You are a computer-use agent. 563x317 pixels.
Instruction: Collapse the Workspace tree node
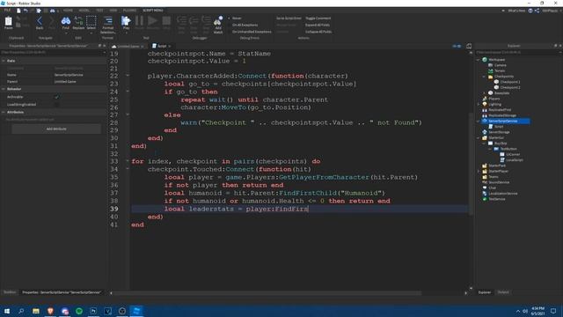pyautogui.click(x=479, y=60)
